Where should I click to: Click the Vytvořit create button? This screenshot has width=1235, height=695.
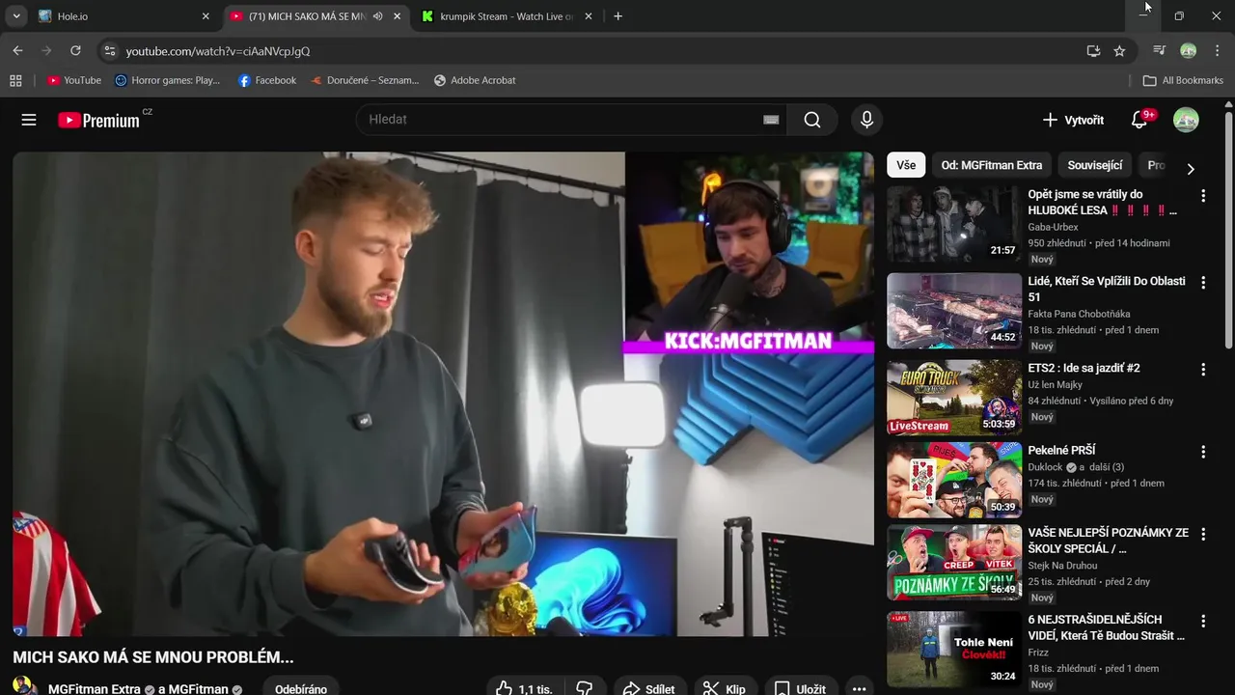click(1073, 120)
